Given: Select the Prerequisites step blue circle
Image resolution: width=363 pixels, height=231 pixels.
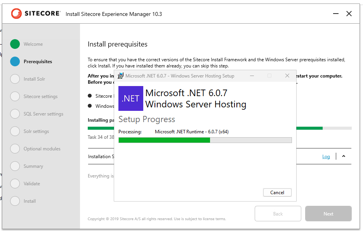Looking at the screenshot, I should [x=15, y=62].
